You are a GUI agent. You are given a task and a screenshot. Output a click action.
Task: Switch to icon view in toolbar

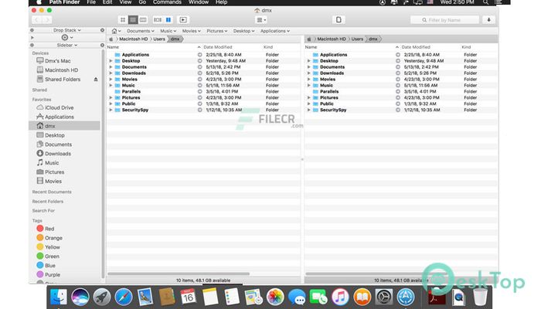[x=122, y=20]
